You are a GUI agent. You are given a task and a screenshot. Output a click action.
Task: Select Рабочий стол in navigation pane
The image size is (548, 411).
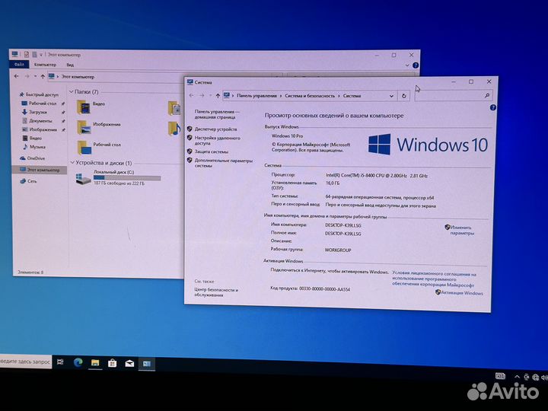click(43, 104)
